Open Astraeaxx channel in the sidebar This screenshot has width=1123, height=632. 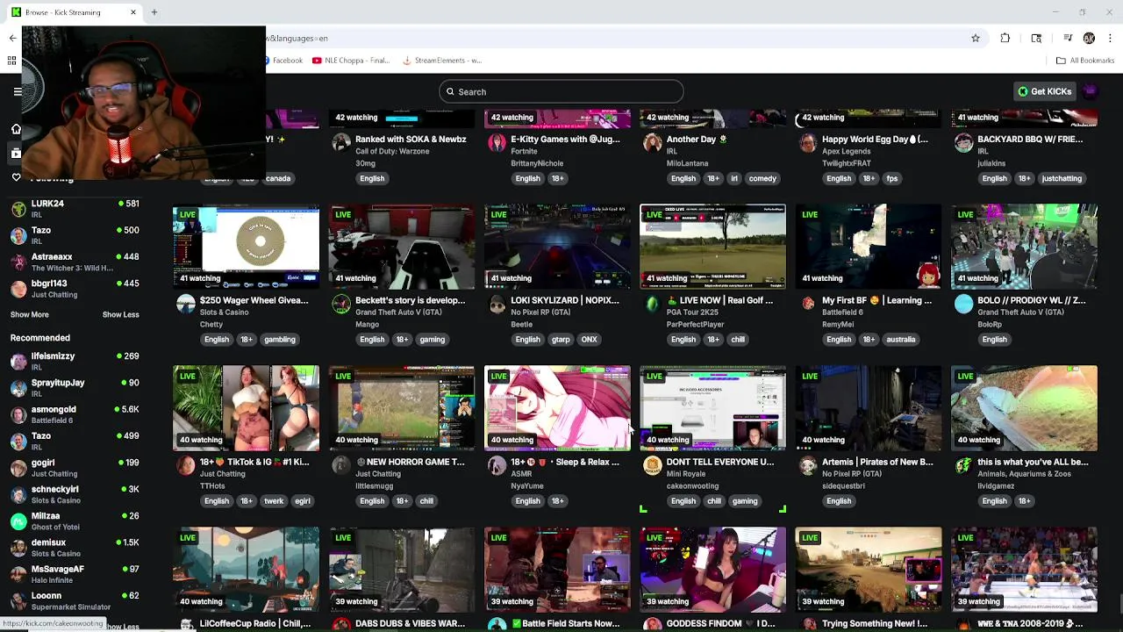click(75, 262)
